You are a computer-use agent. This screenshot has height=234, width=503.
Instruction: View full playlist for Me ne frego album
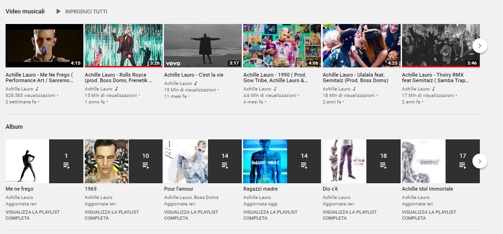tap(33, 215)
